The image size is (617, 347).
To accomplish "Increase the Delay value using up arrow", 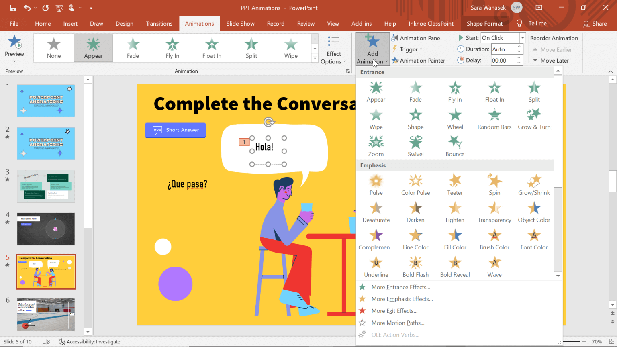I will tap(518, 57).
